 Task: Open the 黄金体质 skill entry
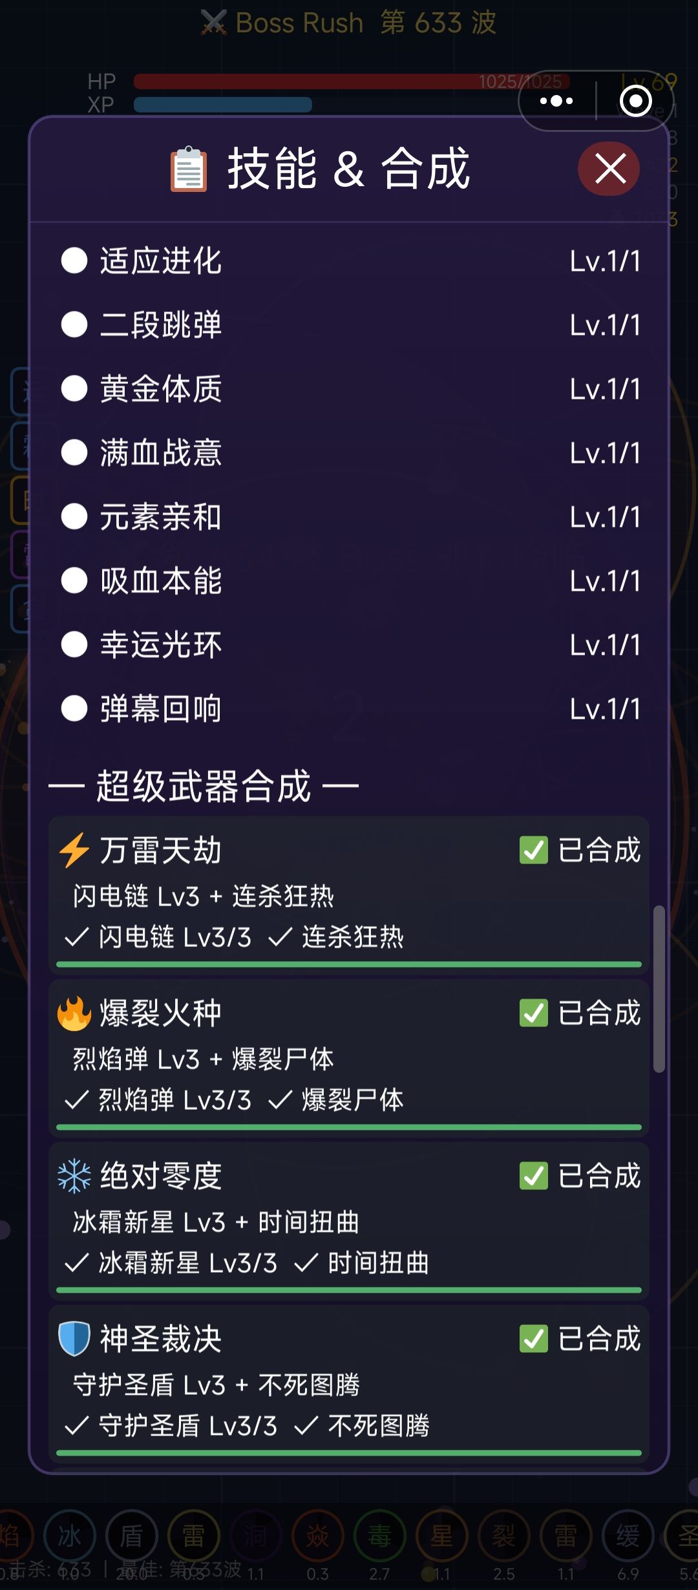(x=161, y=389)
